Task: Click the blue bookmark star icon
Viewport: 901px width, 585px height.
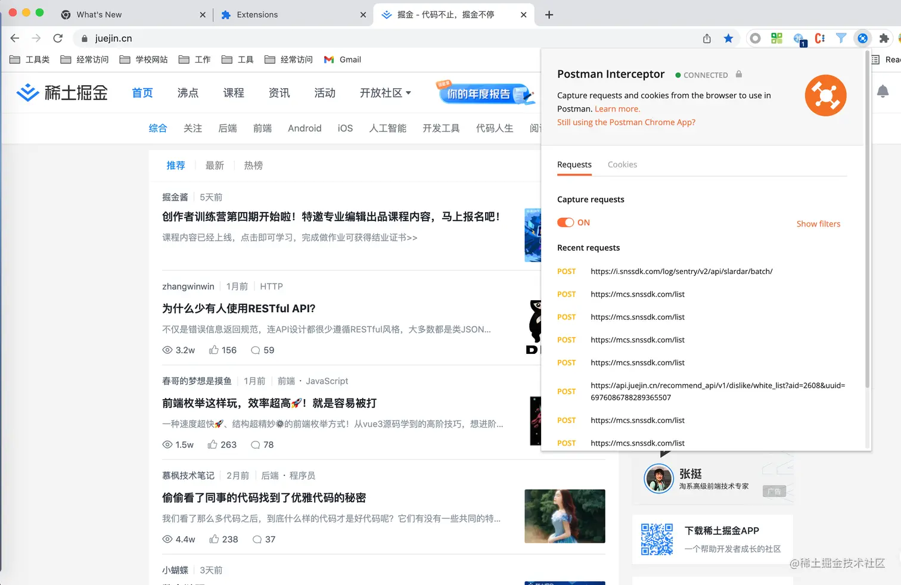Action: pos(728,38)
